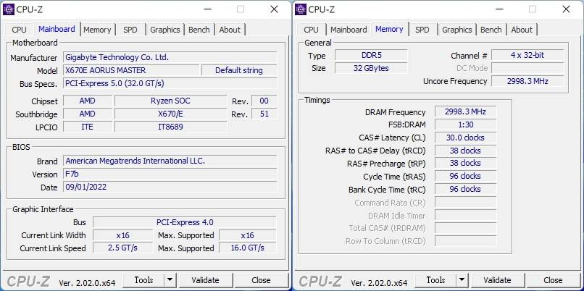The width and height of the screenshot is (584, 291).
Task: Close the right CPU-Z window via title bar X
Action: 566,9
